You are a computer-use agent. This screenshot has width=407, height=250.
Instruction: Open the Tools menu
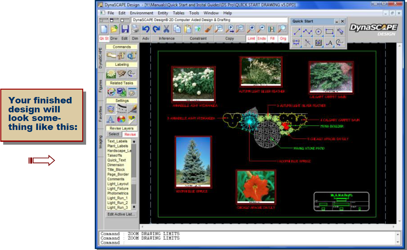[x=194, y=13]
